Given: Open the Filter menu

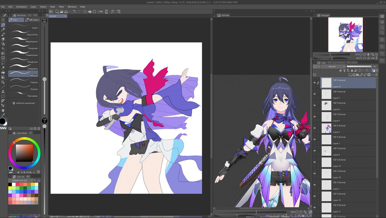Looking at the screenshot, I should click(x=61, y=6).
